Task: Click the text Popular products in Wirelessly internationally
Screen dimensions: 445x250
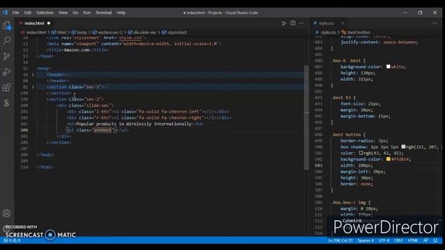Action: [133, 124]
